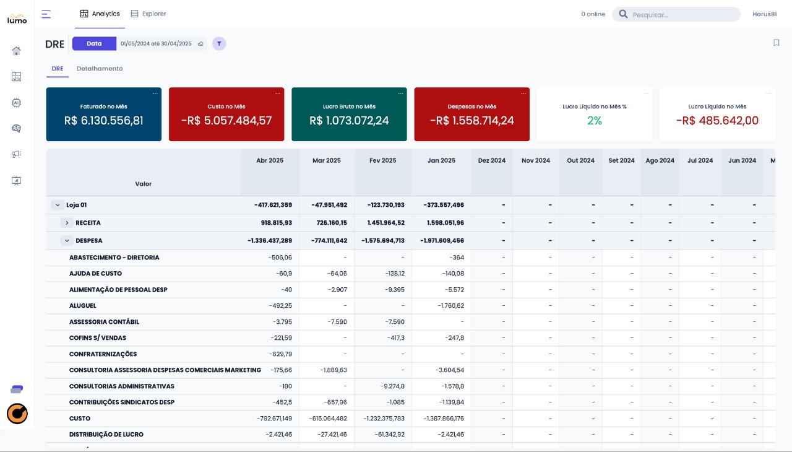Open the megaphone marketing sidebar icon
792x452 pixels.
17,154
